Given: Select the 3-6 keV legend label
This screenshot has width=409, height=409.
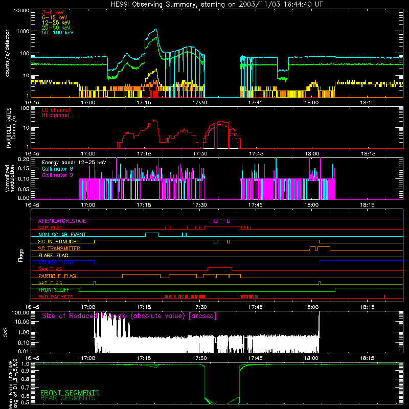Looking at the screenshot, I should (53, 12).
